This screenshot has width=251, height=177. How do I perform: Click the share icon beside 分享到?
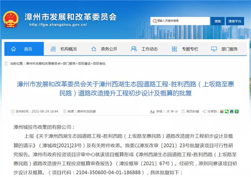pyautogui.click(x=204, y=111)
